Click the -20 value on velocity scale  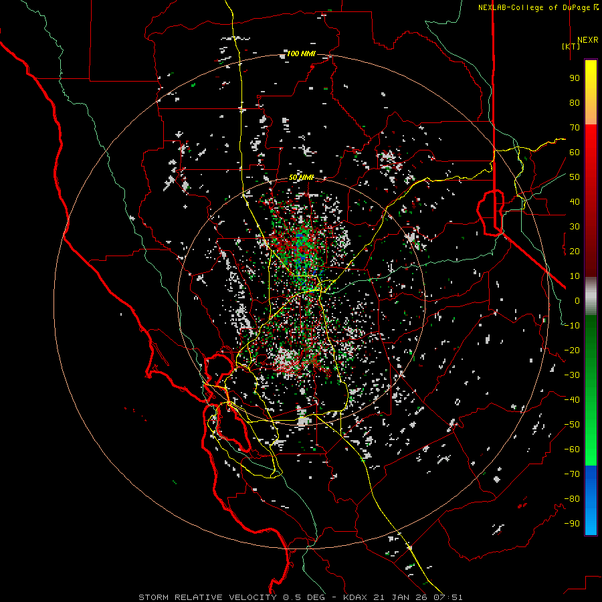coord(572,350)
